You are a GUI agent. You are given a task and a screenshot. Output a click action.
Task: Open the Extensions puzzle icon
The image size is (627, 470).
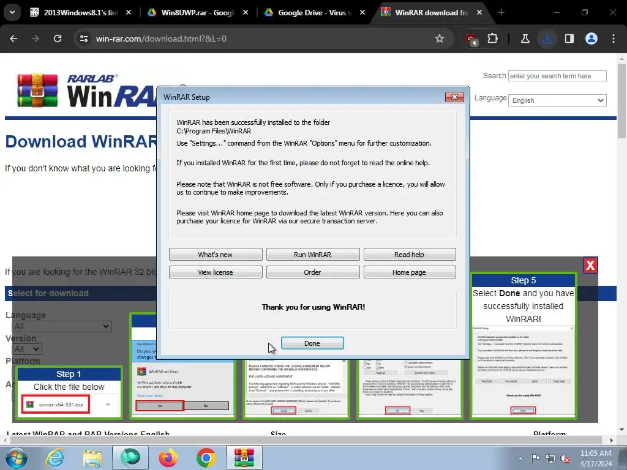(x=493, y=39)
